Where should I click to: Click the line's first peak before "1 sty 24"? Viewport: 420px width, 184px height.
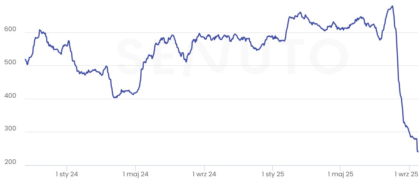(40, 30)
